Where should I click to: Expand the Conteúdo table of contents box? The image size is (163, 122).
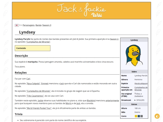click(x=33, y=48)
